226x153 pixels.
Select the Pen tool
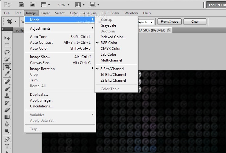click(x=7, y=139)
